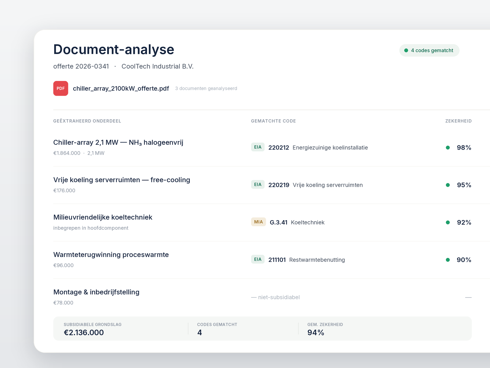The image size is (490, 368).
Task: Click the EIA tag for code 211101
Action: (258, 259)
